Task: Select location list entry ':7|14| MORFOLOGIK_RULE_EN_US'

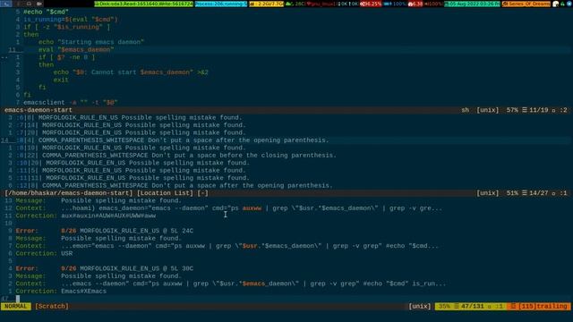Action: pos(131,125)
